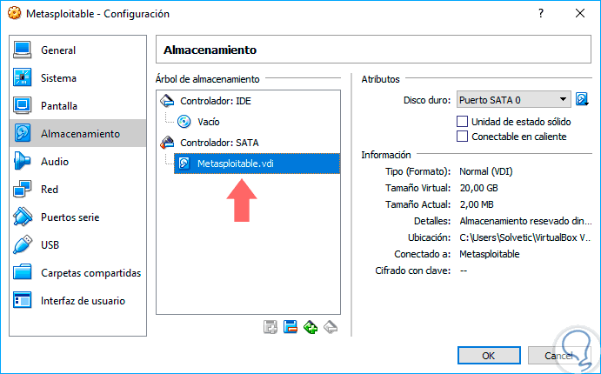Screen dimensions: 601x374
Task: Click the Cancel button
Action: (559, 355)
